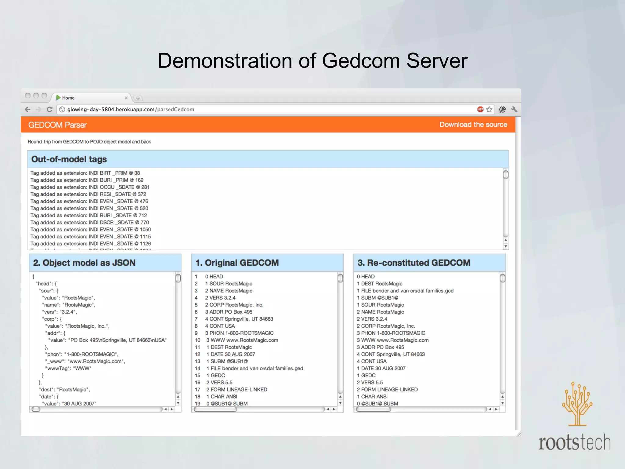Click Original GEDCOM scroll down arrow

tap(340, 403)
